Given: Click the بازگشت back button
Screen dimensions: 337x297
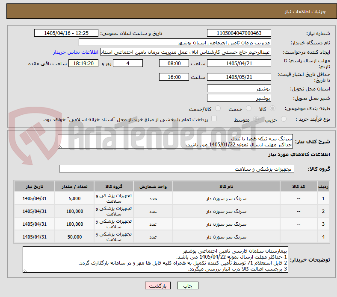Looking at the screenshot, I should tap(158, 285).
